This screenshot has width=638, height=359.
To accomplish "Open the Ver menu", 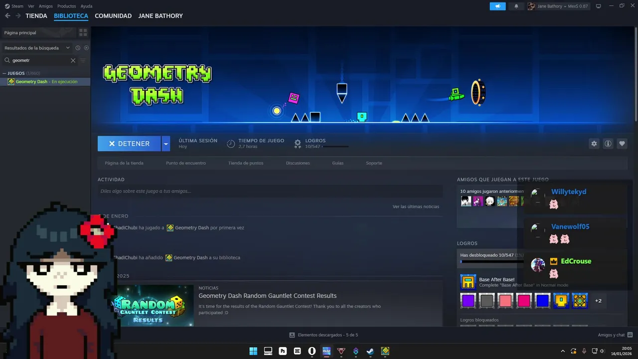I will 31,6.
